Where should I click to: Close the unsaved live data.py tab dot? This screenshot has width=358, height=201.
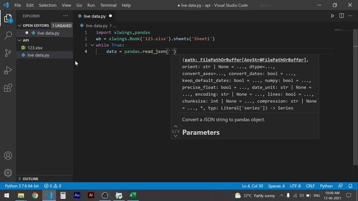tap(111, 16)
